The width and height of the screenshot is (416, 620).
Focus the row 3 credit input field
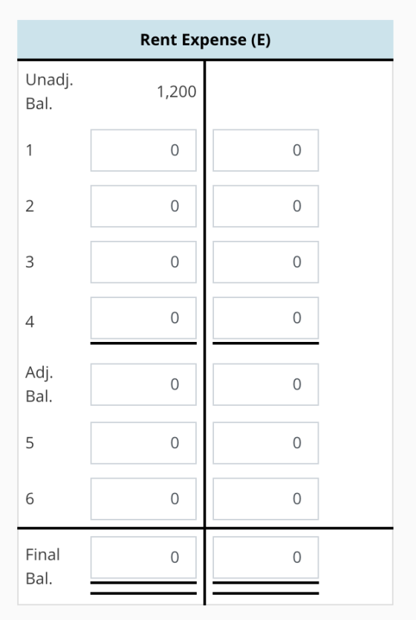(265, 262)
